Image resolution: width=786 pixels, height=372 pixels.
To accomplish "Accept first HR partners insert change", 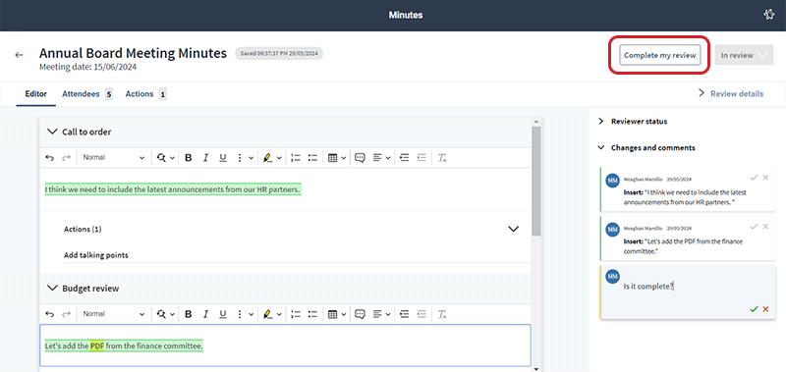I will (754, 178).
